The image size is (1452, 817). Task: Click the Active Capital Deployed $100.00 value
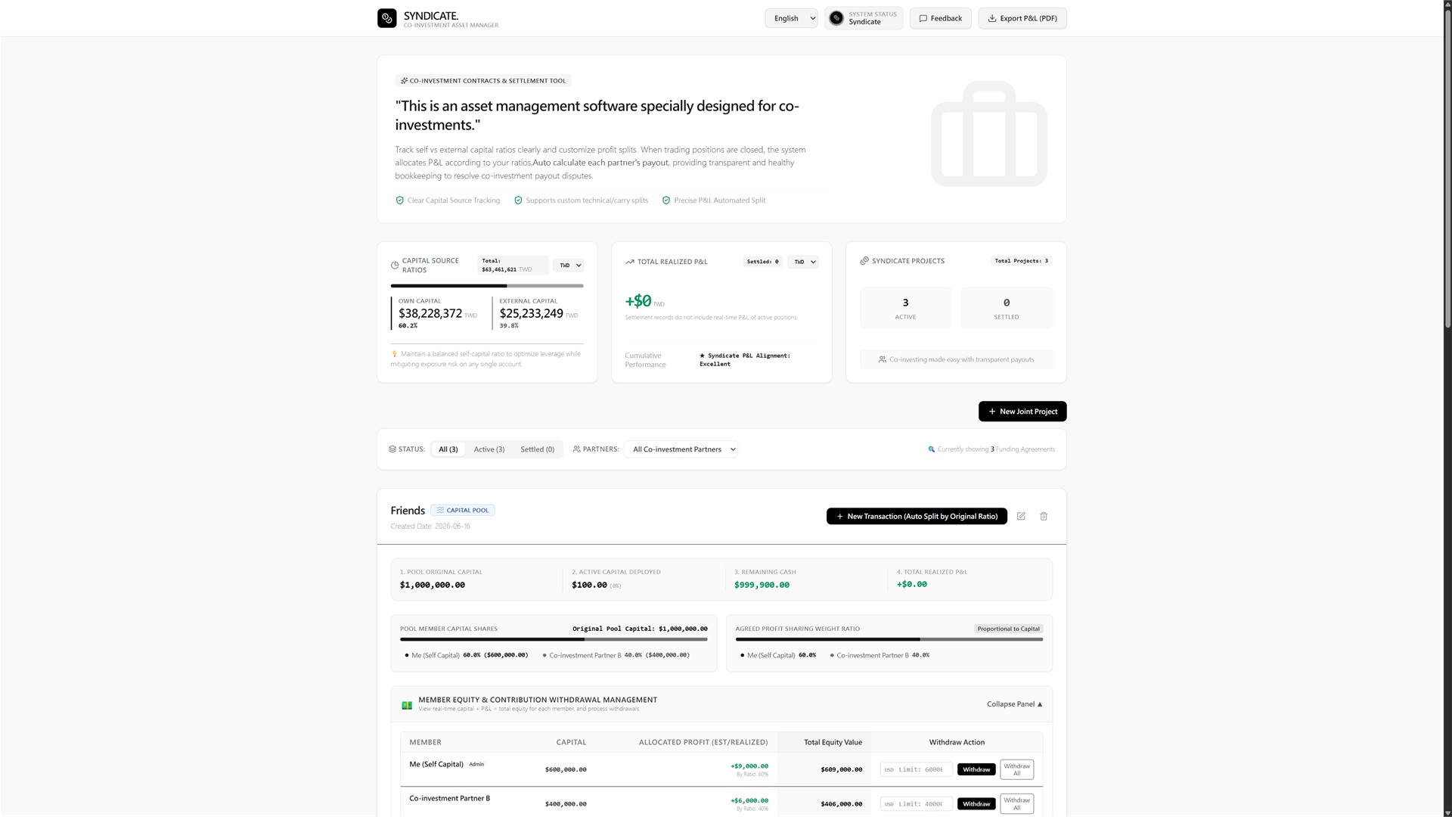589,585
